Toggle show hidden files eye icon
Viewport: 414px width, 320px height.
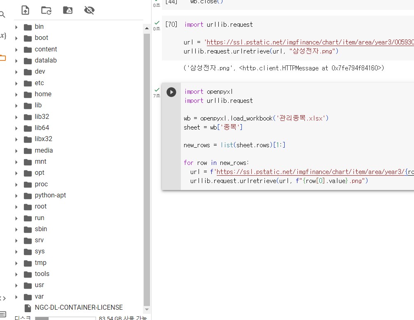89,10
